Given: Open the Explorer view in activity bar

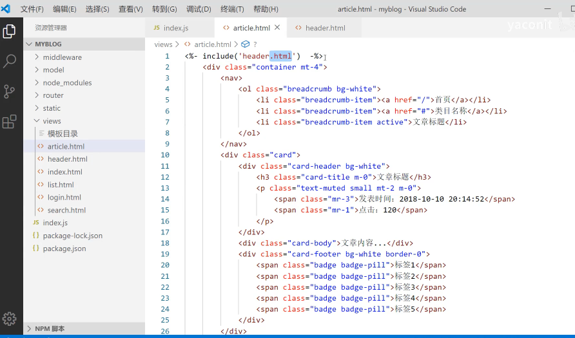Looking at the screenshot, I should point(9,31).
